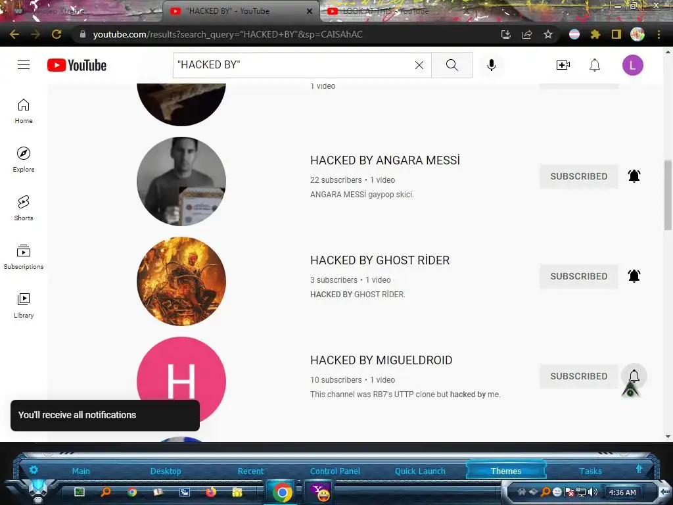Switch to the first browser tab
This screenshot has height=505, width=673.
pyautogui.click(x=81, y=11)
